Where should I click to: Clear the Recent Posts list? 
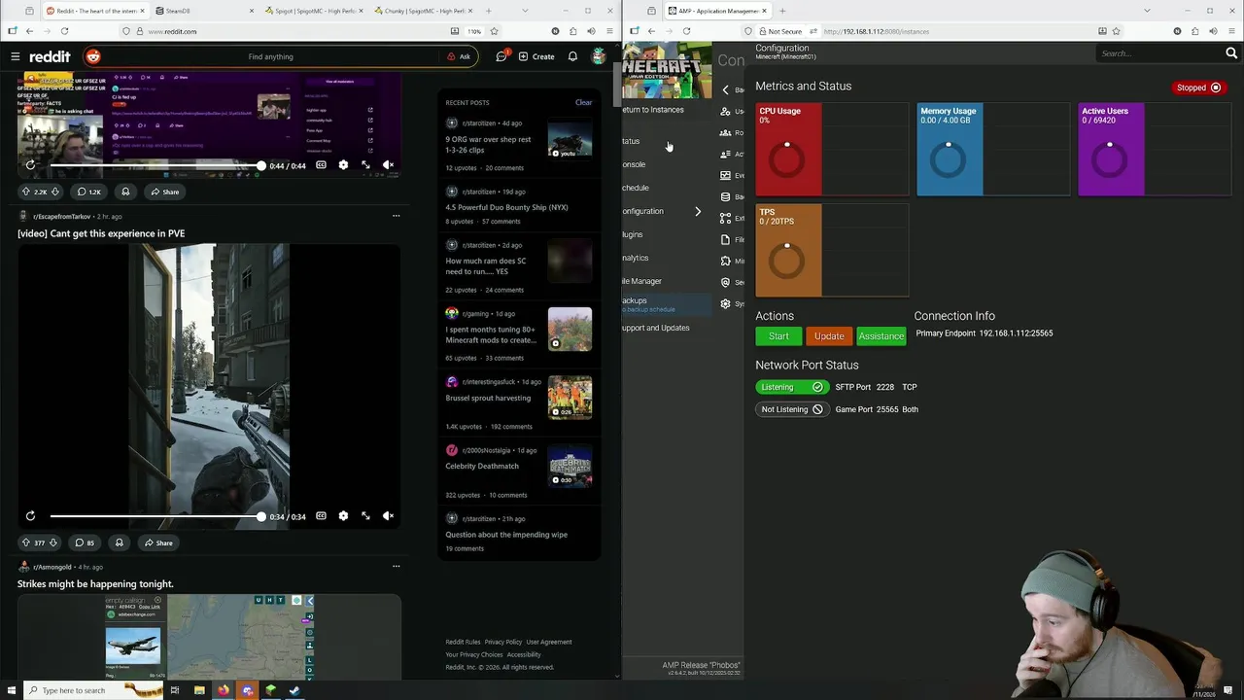click(x=583, y=102)
